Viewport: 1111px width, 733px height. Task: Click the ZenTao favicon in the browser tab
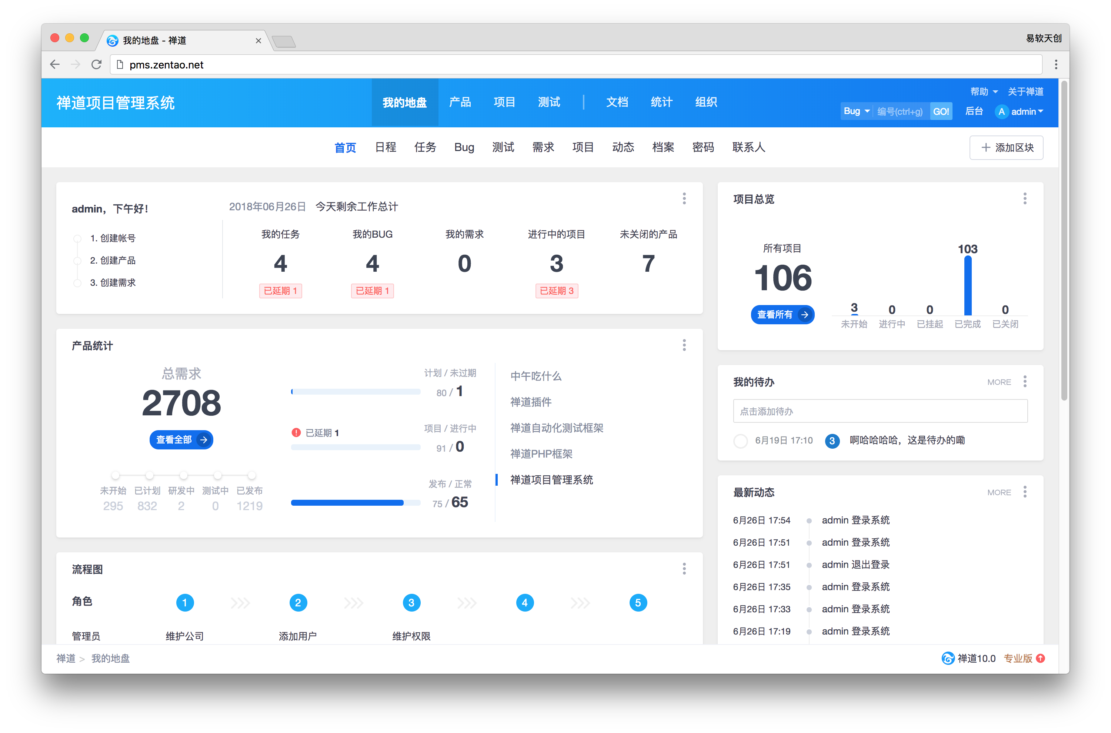(x=112, y=41)
